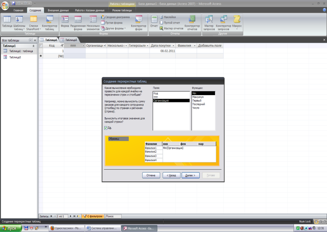Click Наклейки in ribbon
This screenshot has width=327, height=232.
(x=168, y=17)
